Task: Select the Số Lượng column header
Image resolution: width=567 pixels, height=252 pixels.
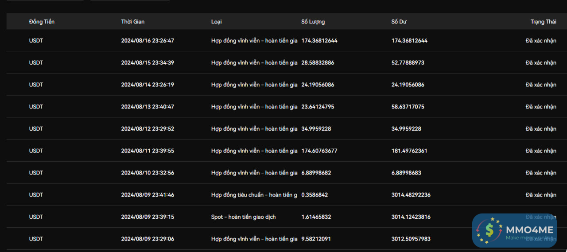Action: click(x=313, y=22)
